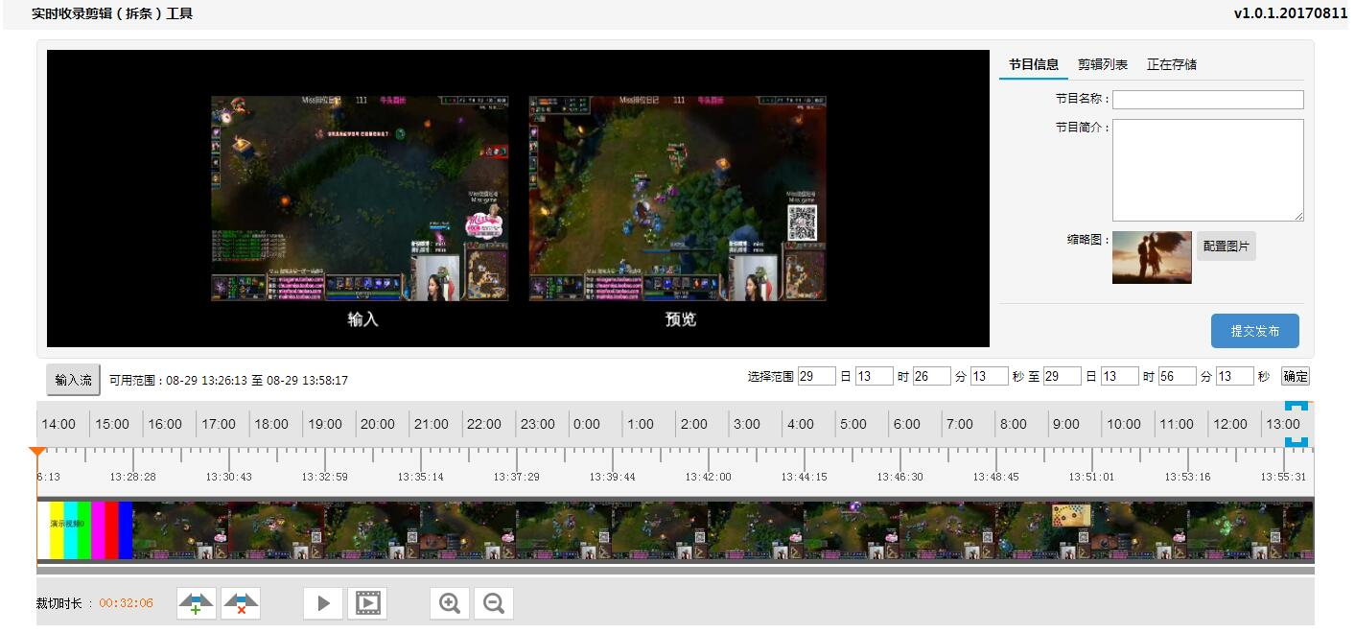Add a clip segment with the green plus icon
Screen dimensions: 1355x633
[x=197, y=603]
